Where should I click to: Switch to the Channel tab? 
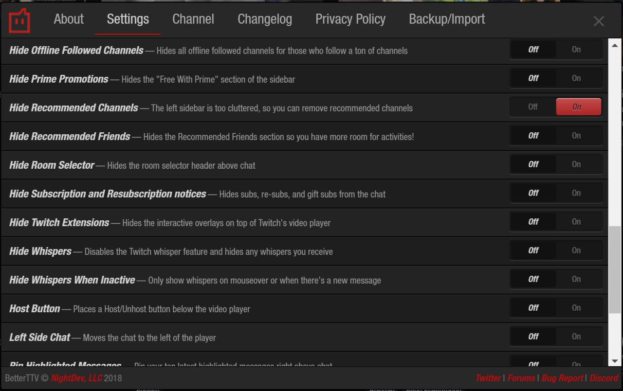coord(193,19)
